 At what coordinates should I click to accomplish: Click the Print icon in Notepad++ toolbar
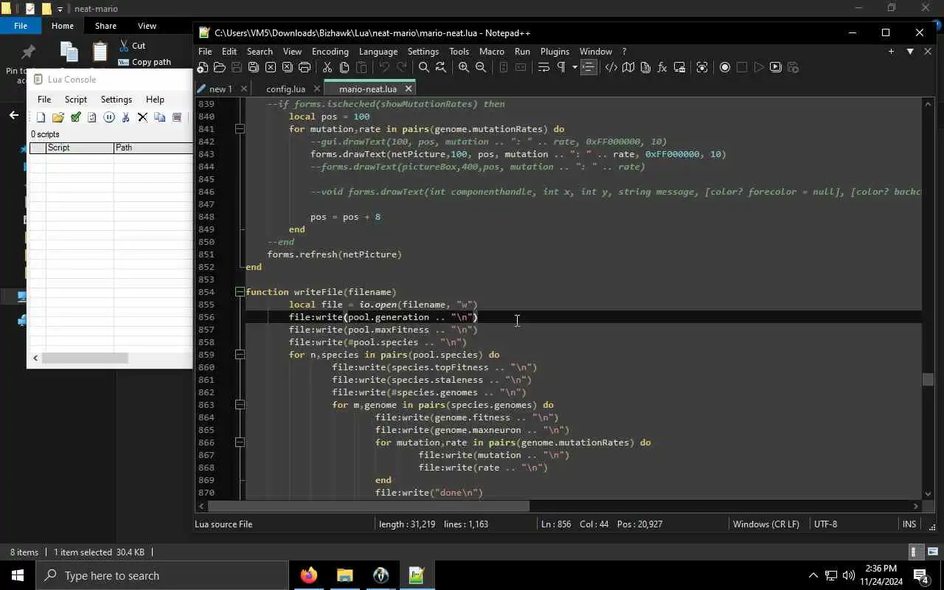tap(304, 67)
